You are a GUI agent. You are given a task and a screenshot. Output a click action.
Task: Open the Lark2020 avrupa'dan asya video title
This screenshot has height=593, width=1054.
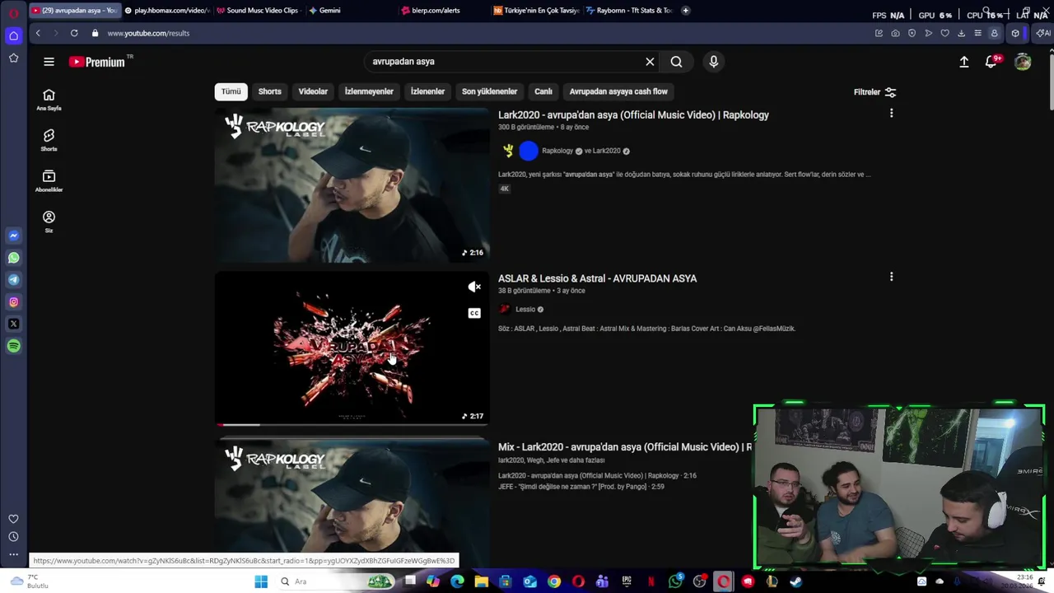[633, 115]
